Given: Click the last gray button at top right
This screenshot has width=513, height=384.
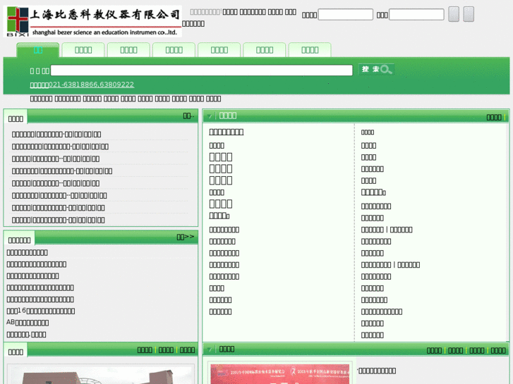Looking at the screenshot, I should pos(469,14).
